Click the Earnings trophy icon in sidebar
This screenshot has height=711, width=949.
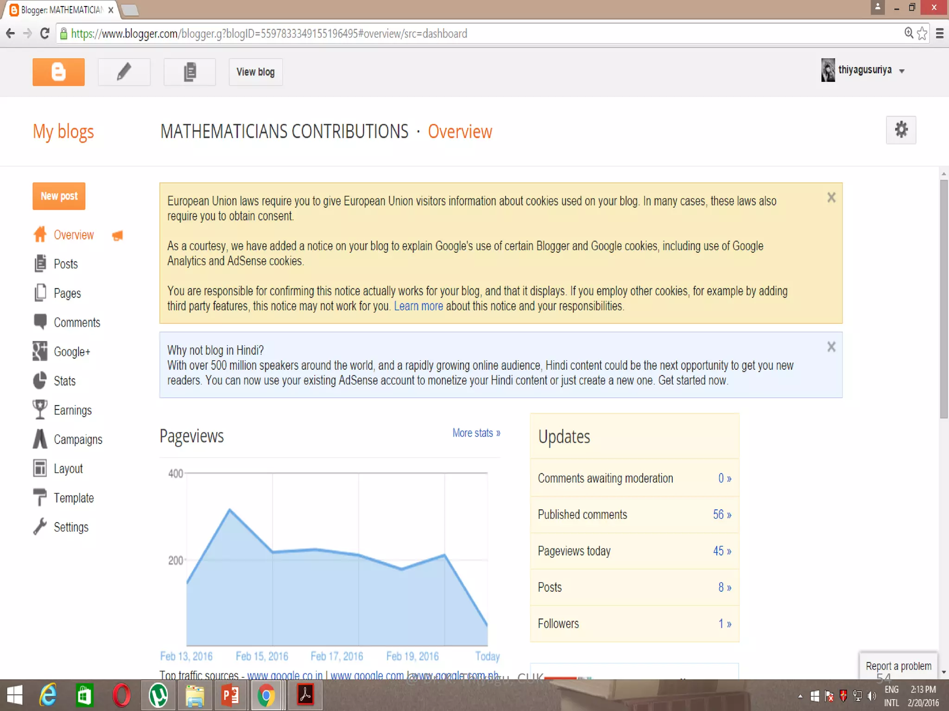[40, 410]
